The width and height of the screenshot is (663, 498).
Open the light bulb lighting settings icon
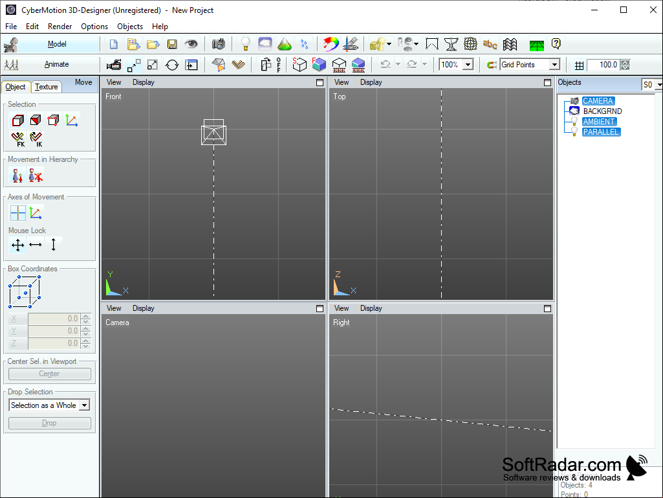pos(245,44)
